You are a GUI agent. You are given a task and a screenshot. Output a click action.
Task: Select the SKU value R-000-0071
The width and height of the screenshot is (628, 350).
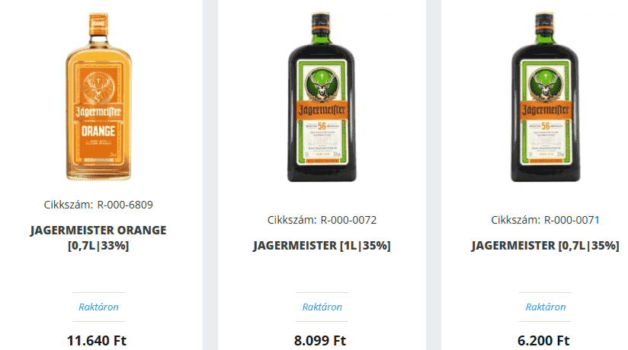coord(572,220)
